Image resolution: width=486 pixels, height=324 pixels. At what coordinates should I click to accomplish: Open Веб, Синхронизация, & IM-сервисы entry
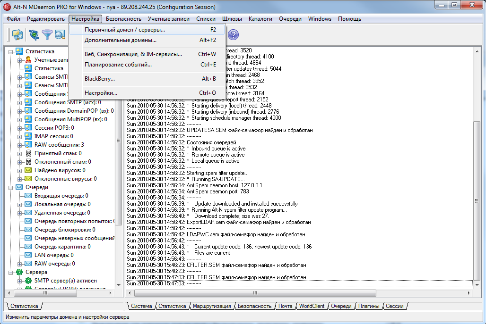[147, 54]
